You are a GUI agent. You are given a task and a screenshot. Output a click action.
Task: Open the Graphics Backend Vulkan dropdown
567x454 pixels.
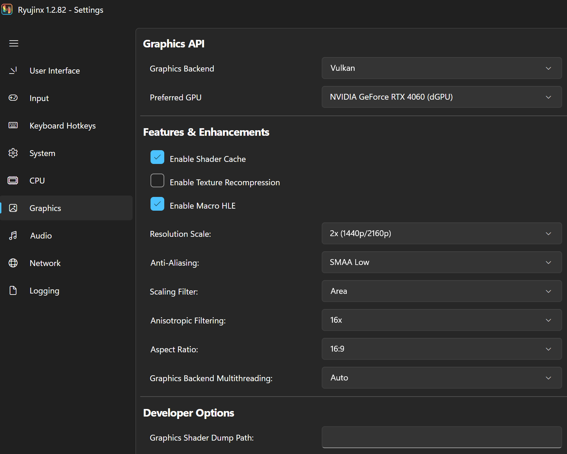[x=441, y=68]
